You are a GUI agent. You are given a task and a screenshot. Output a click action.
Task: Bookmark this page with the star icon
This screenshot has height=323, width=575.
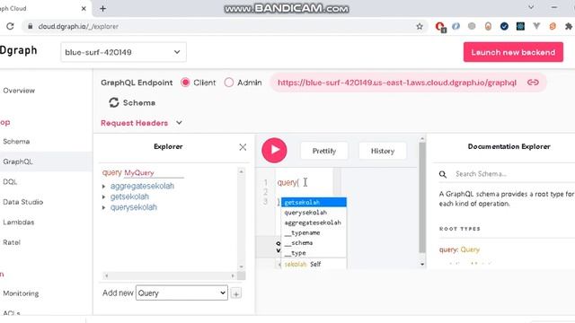tap(420, 26)
